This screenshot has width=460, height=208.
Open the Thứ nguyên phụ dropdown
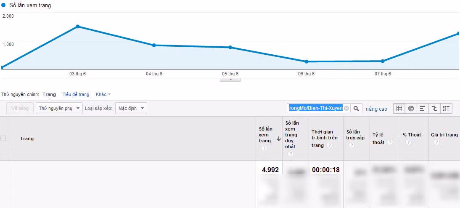point(59,108)
